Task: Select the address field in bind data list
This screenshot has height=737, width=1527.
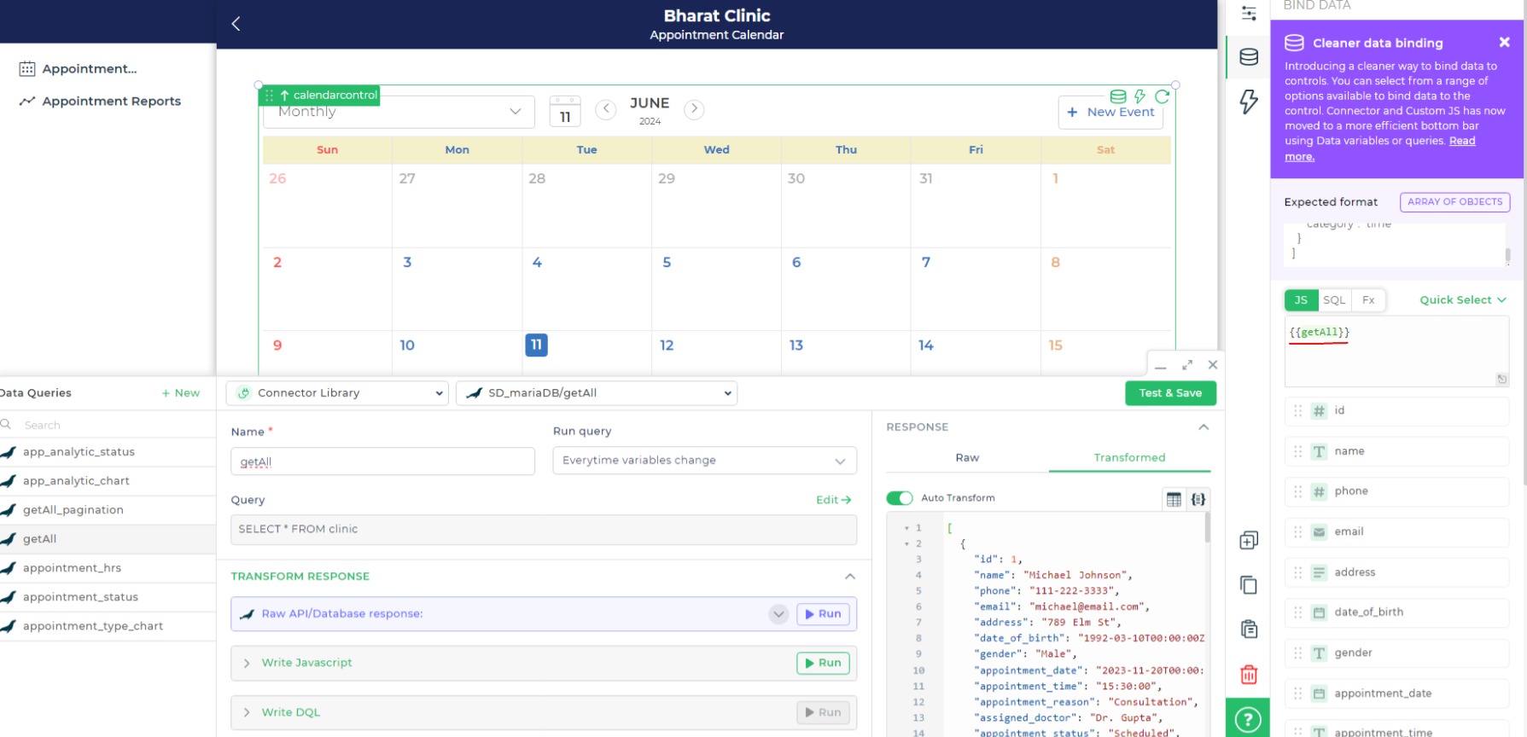Action: click(1396, 572)
